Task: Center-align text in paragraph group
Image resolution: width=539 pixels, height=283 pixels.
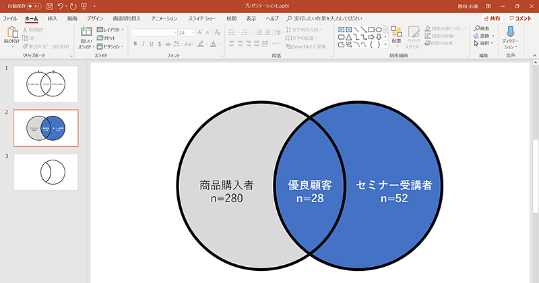Action: click(x=241, y=44)
